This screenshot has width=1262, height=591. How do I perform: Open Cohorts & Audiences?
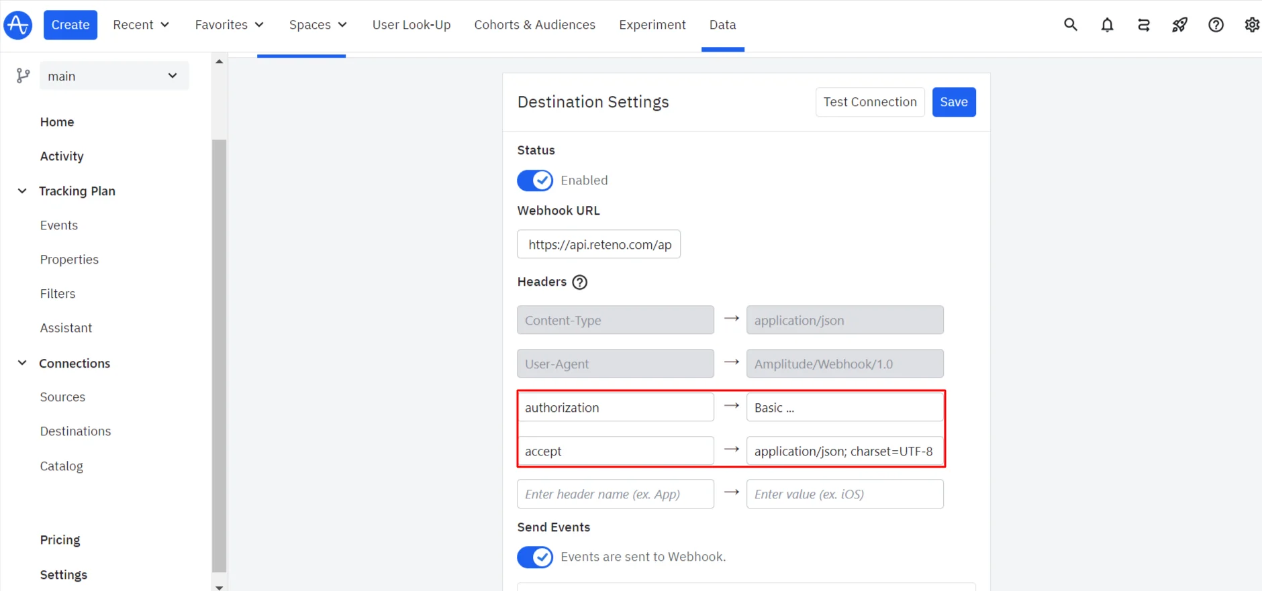pyautogui.click(x=534, y=25)
